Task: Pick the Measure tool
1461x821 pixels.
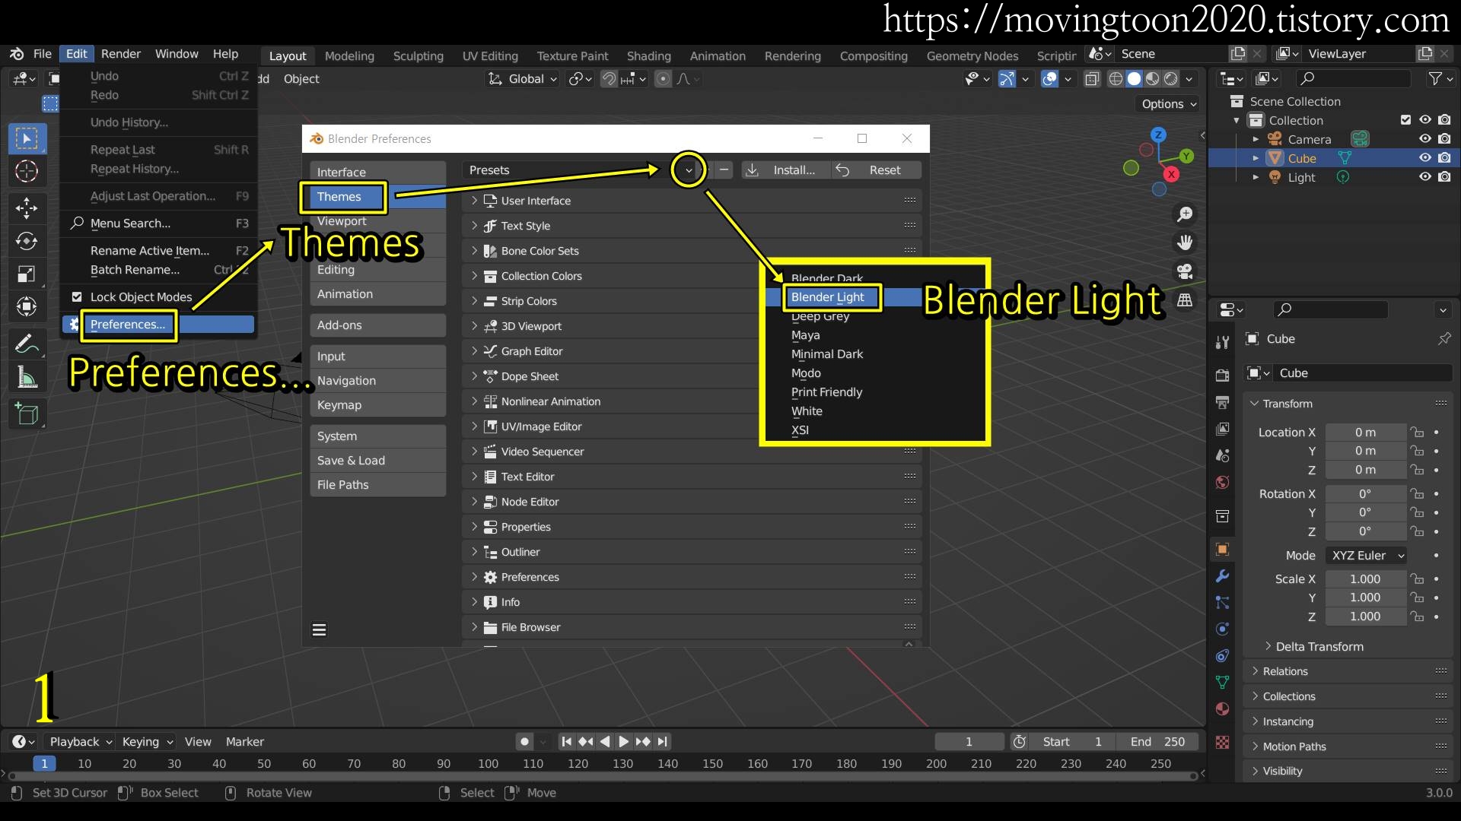Action: [x=27, y=377]
